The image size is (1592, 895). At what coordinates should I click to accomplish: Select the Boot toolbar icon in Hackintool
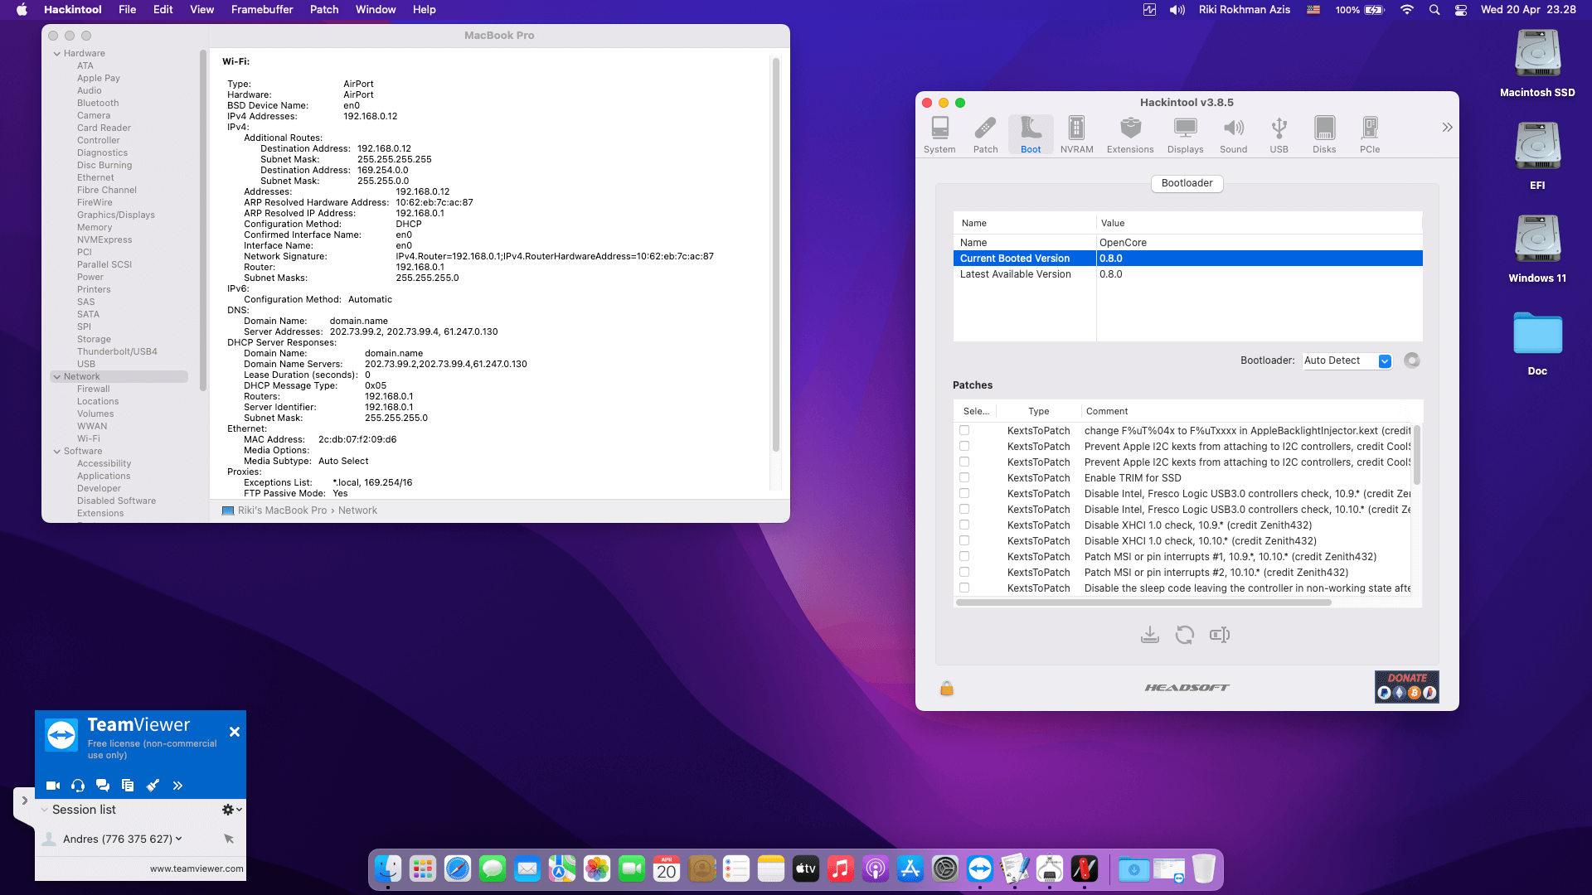click(x=1031, y=135)
